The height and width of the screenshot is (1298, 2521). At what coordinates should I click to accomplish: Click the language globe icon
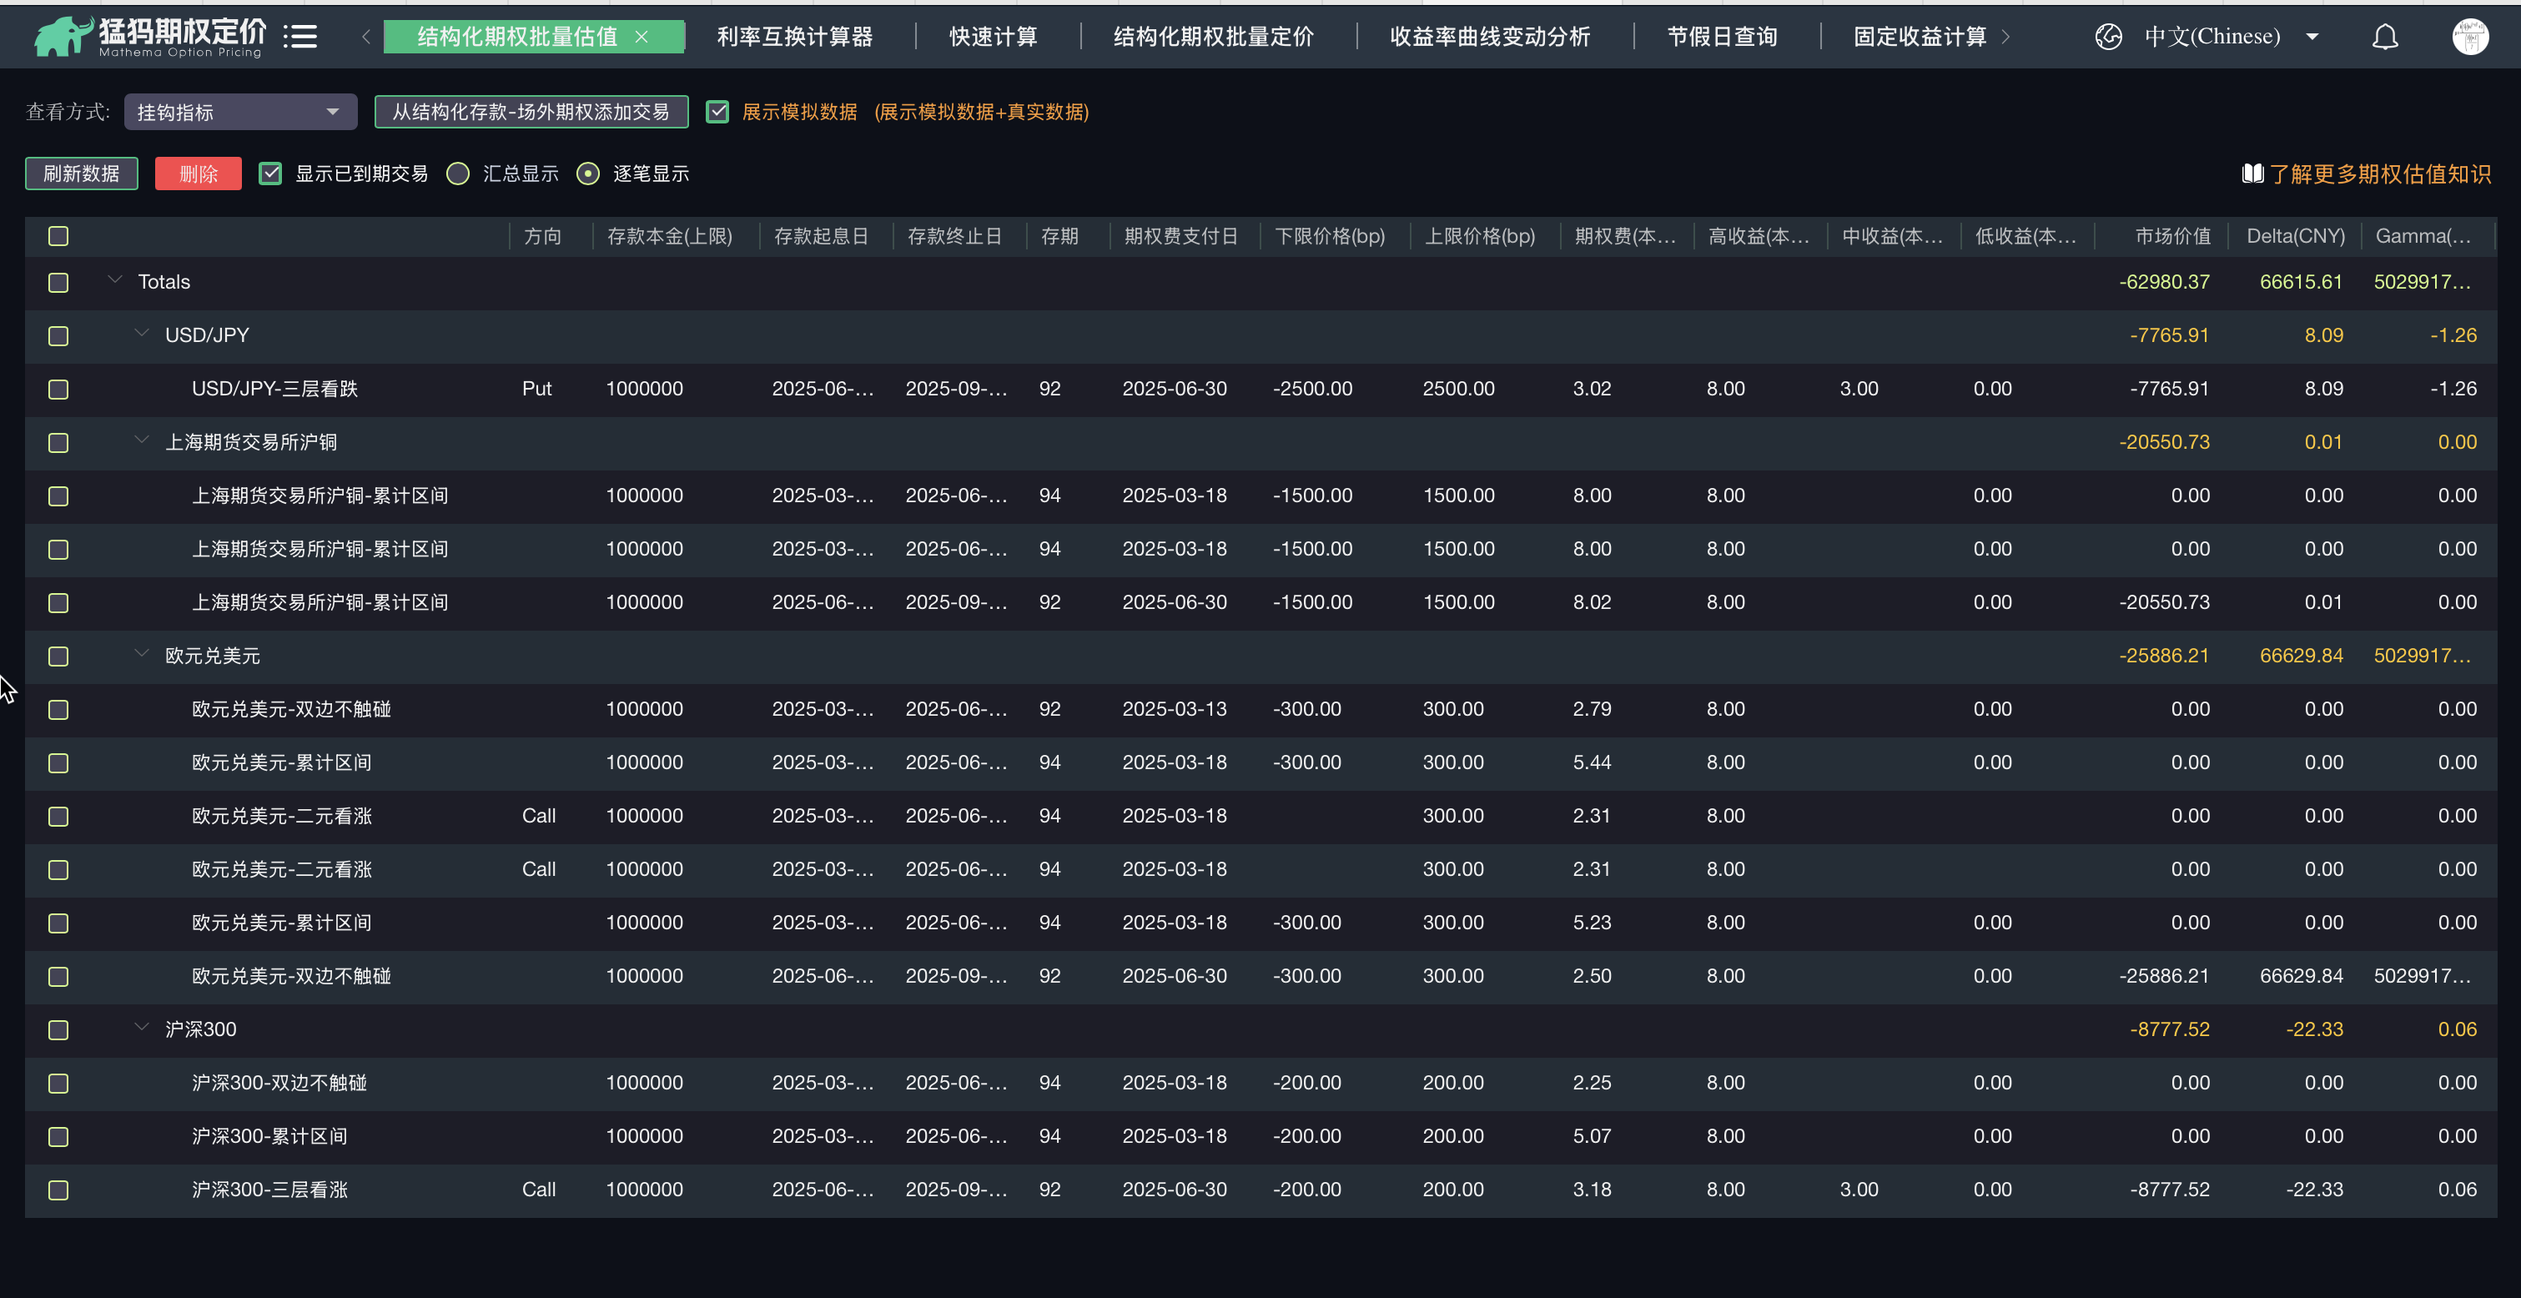[x=2108, y=38]
